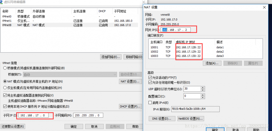Image resolution: width=272 pixels, height=131 pixels.
Task: Click 自动设置(U)... button
Action: (130, 75)
